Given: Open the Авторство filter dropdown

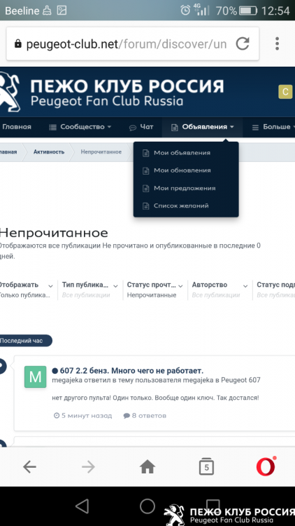Looking at the screenshot, I should click(220, 290).
